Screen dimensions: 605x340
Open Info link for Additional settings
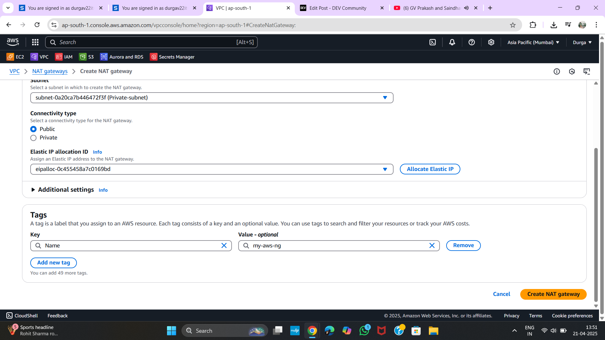coord(103,190)
